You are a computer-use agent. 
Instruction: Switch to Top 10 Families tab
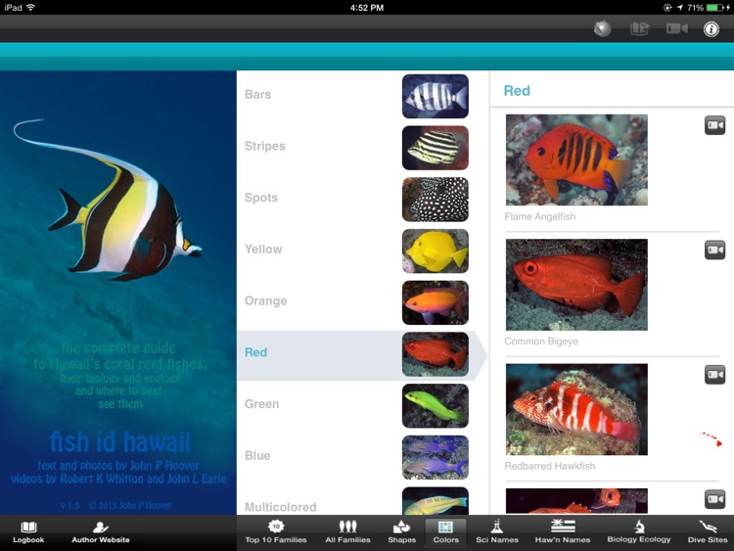click(276, 532)
